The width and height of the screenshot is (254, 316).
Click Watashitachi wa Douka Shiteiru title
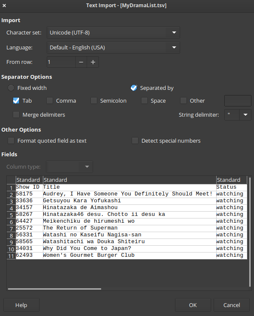(x=130, y=241)
